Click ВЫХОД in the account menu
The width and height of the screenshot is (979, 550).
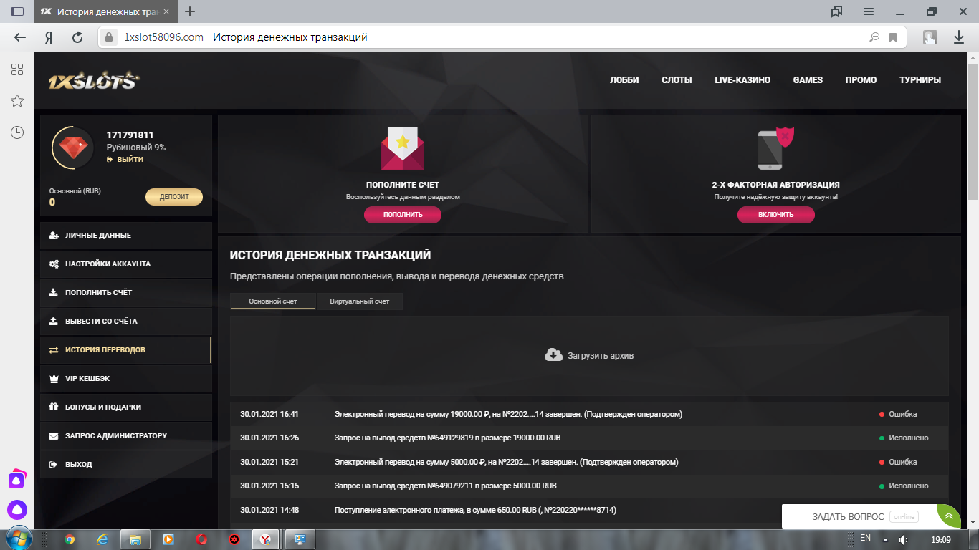[126, 465]
